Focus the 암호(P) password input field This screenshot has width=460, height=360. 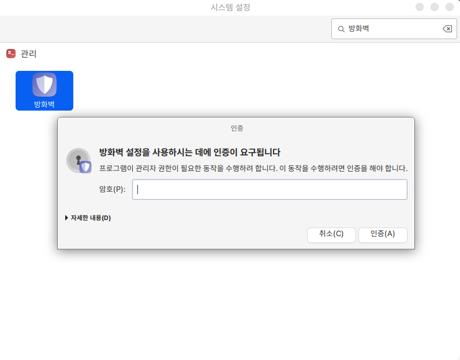pyautogui.click(x=270, y=190)
